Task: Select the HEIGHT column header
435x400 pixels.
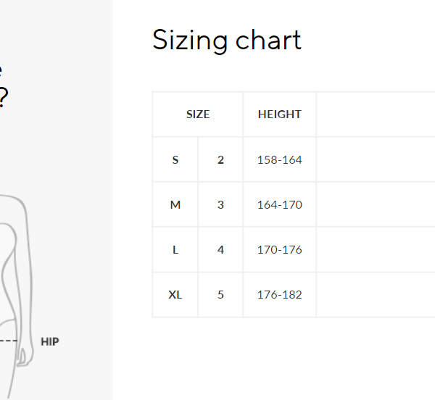Action: tap(279, 114)
